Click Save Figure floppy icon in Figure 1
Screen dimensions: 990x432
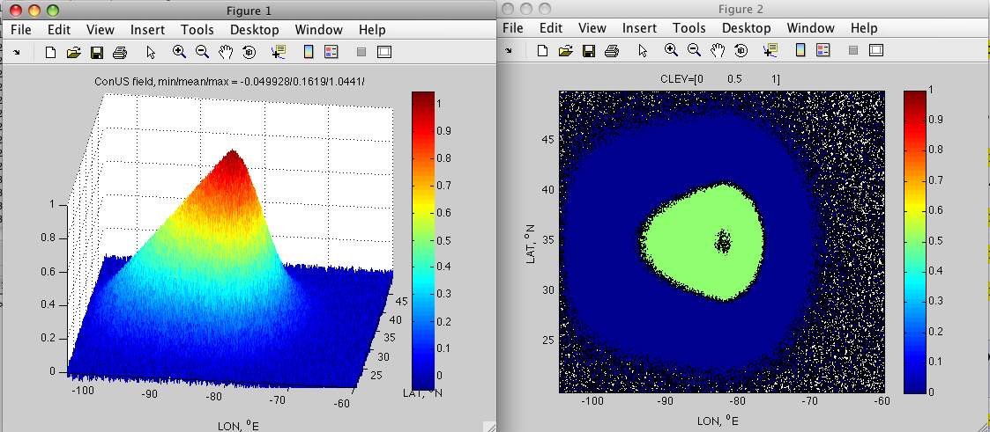point(97,52)
